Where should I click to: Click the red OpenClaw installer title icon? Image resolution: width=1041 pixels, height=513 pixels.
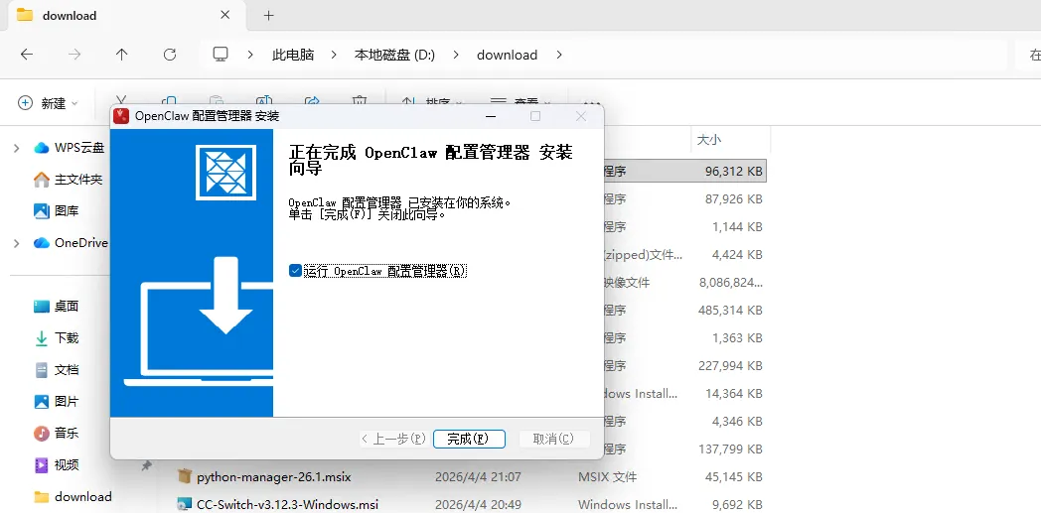[121, 116]
